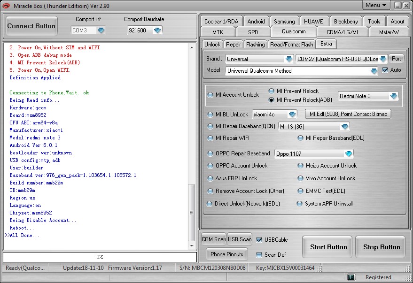
Task: Choose Remove Account Lock (Other) option
Action: 210,191
